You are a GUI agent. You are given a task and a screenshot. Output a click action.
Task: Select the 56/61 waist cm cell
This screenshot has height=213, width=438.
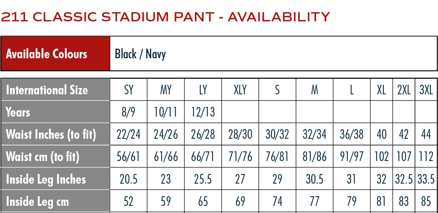[129, 157]
